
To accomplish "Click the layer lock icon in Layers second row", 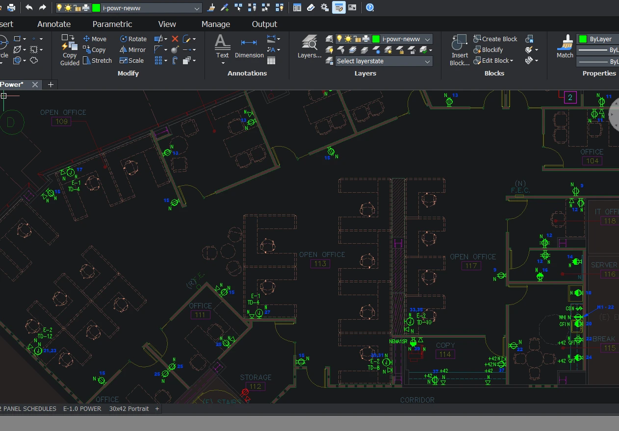I will [x=400, y=50].
